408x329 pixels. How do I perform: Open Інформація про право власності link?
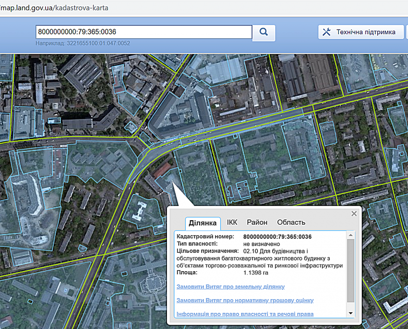[x=245, y=314]
